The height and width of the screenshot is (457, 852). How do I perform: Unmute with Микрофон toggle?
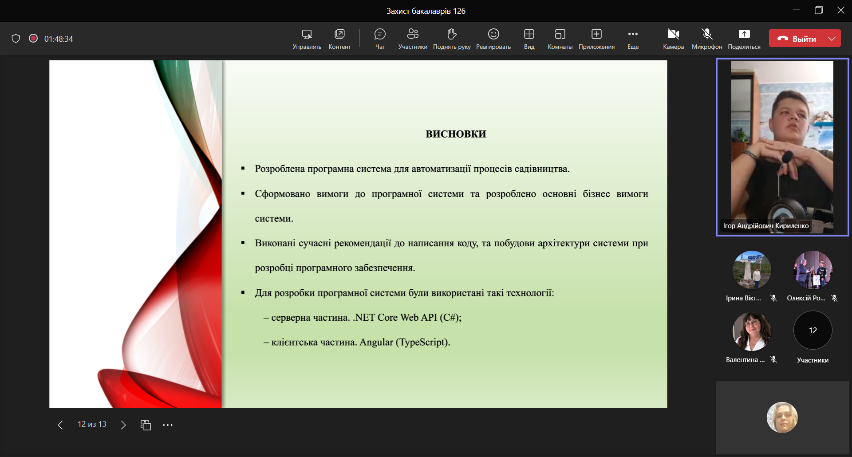(x=707, y=39)
